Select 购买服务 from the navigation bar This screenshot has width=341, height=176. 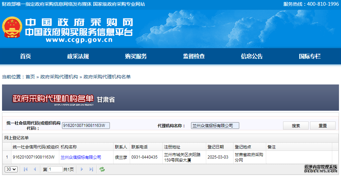point(136,56)
